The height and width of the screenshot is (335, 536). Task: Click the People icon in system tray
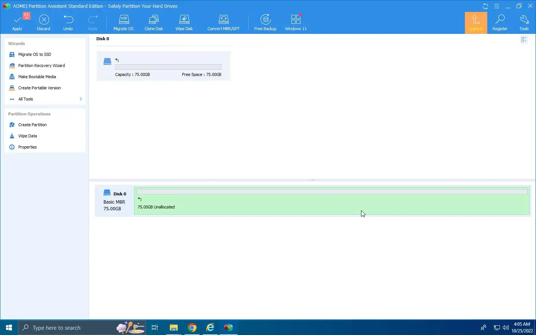point(484,328)
